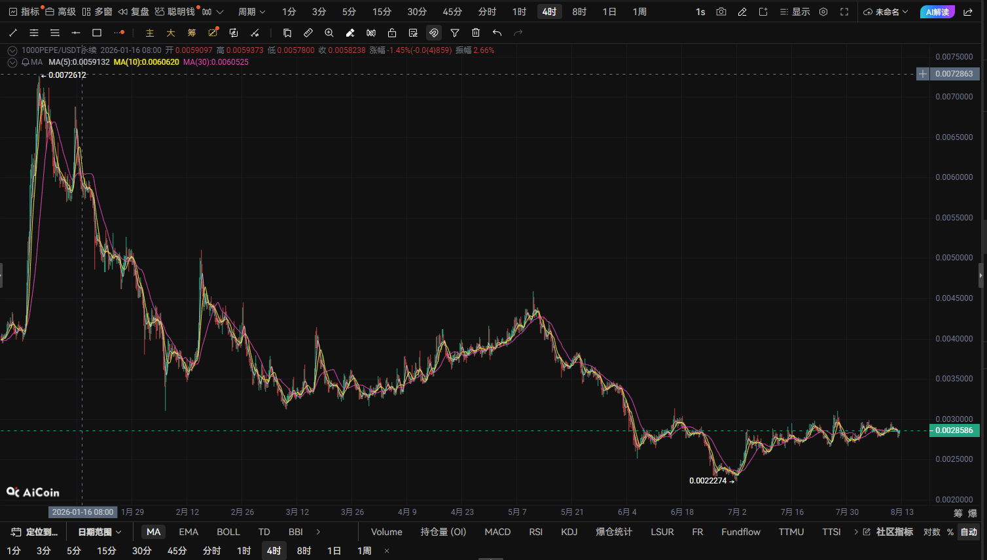987x560 pixels.
Task: Click the current price label 0.0028586
Action: (x=955, y=430)
